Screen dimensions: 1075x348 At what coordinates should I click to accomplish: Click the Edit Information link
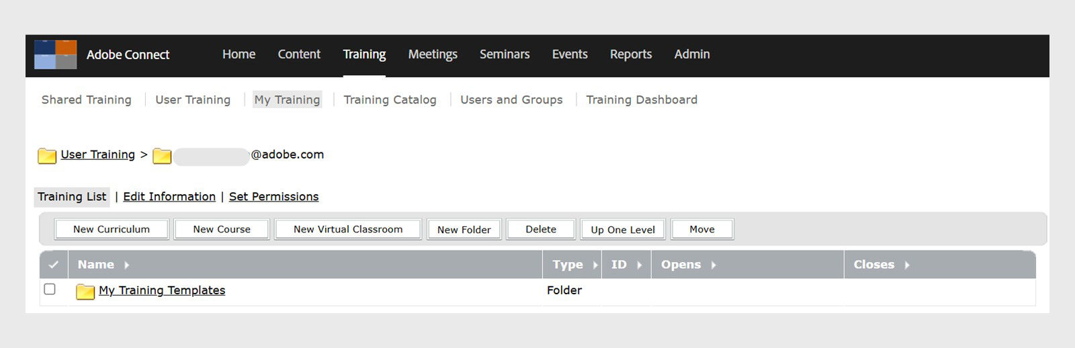point(169,197)
